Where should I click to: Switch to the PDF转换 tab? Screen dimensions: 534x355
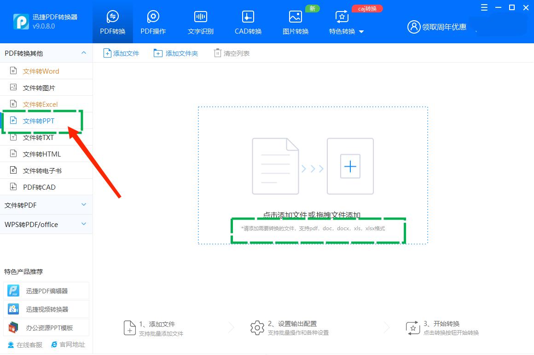pos(112,22)
